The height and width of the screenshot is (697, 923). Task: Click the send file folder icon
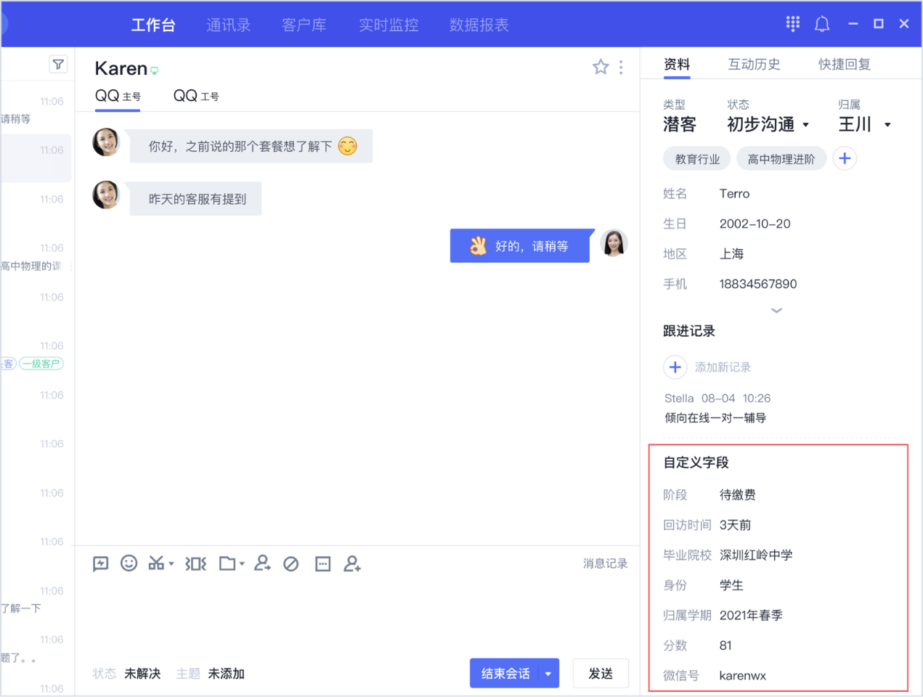click(x=227, y=563)
